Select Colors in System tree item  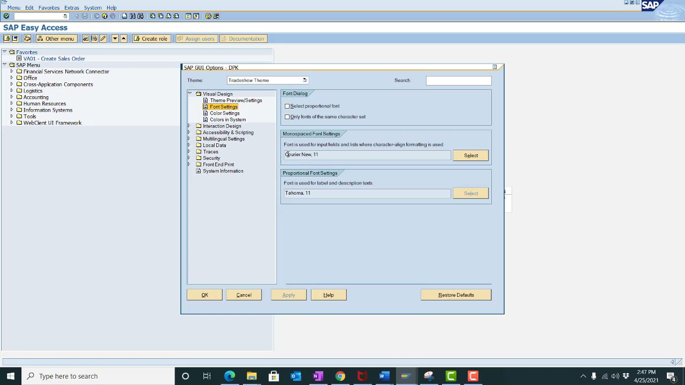tap(228, 120)
